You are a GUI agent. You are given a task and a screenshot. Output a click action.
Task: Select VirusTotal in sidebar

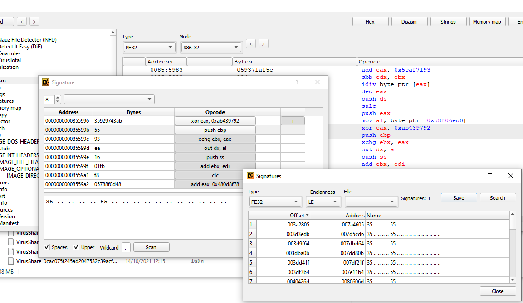tap(11, 60)
